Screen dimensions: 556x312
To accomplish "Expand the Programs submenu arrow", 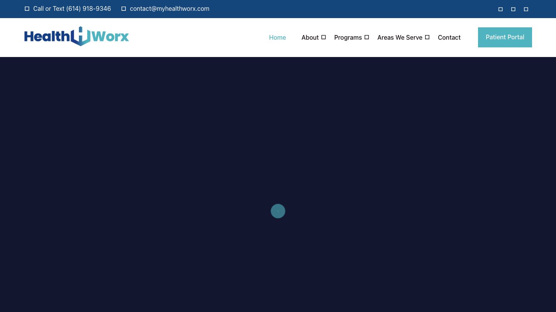I will [x=367, y=37].
